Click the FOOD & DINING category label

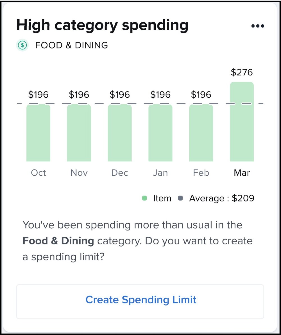pos(71,45)
